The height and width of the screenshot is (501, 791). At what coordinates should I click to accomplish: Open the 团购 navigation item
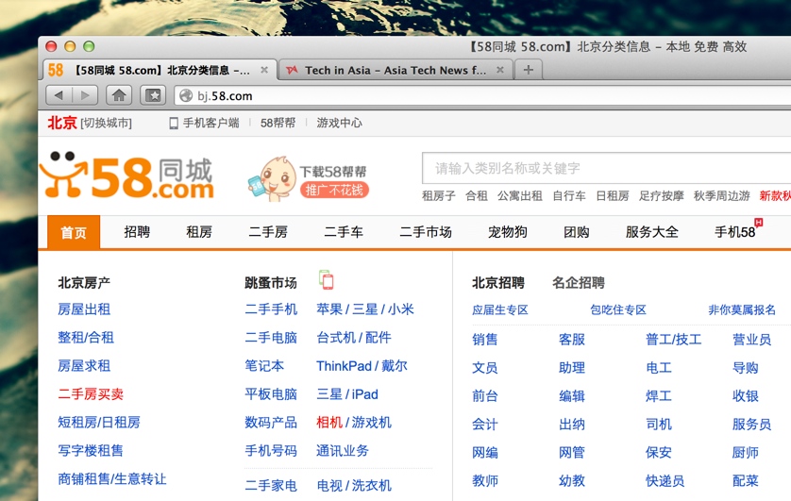(576, 232)
